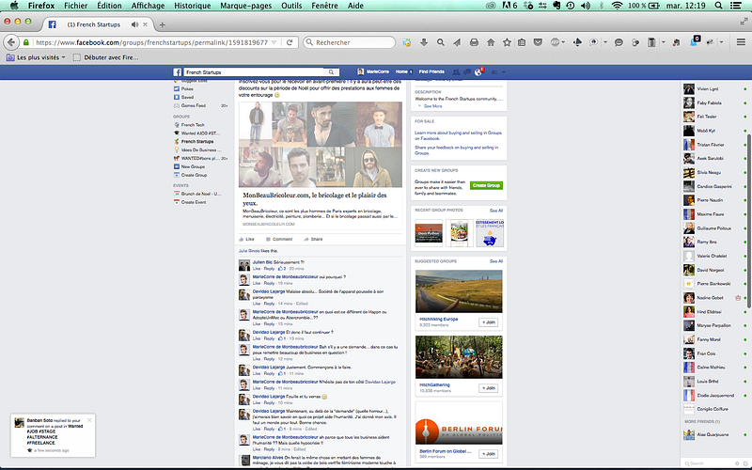The height and width of the screenshot is (470, 752).
Task: Click Find Friends in Facebook bar
Action: click(x=431, y=72)
